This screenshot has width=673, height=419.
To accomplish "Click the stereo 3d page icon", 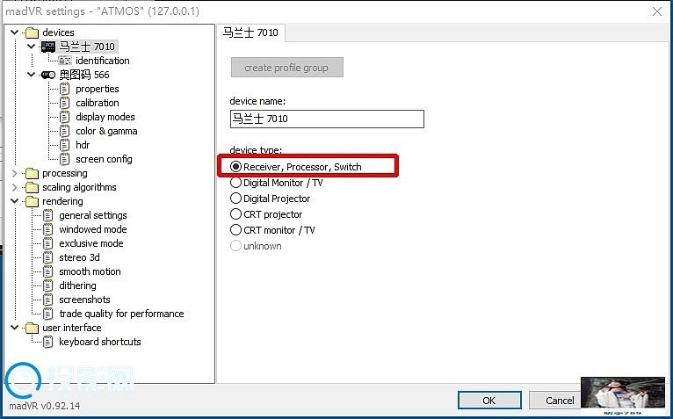I will 48,257.
